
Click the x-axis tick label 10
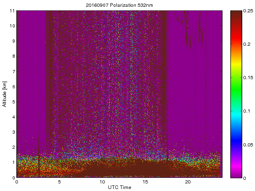tap(102, 182)
